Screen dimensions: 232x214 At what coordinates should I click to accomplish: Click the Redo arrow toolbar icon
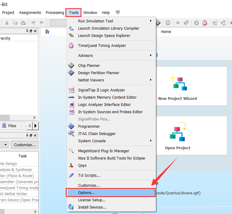click(x=41, y=23)
